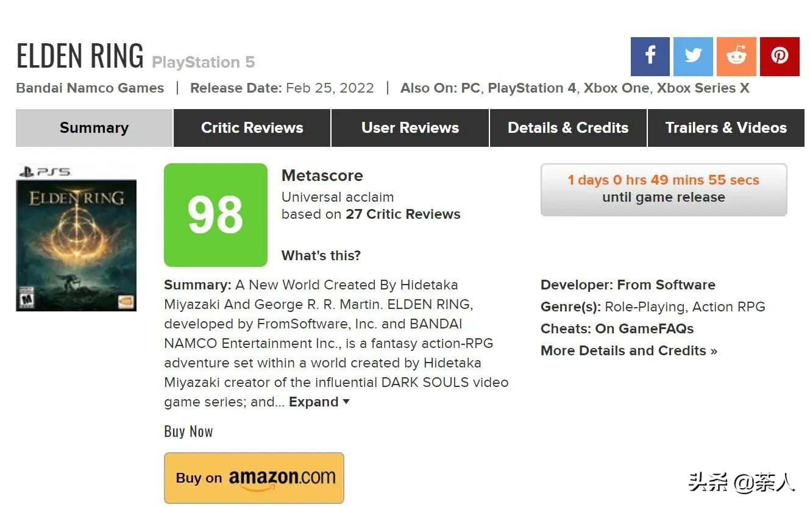Screen dimensions: 810x507
Task: Open the GameFAQs cheats link
Action: (644, 329)
